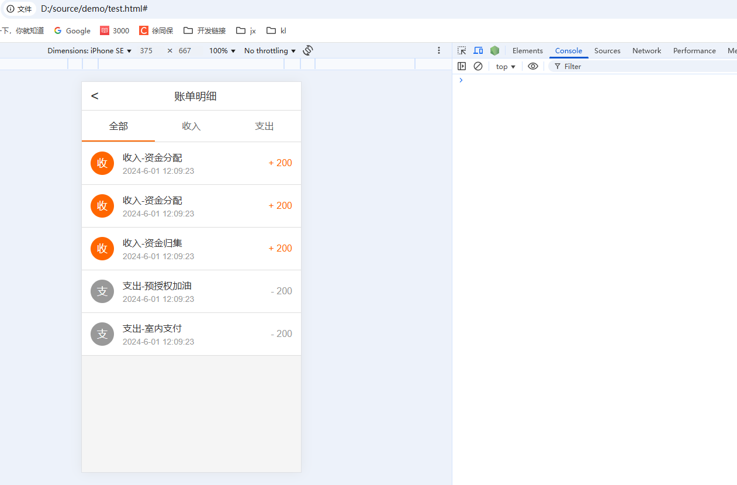Open the jx bookmark folder

(x=246, y=30)
